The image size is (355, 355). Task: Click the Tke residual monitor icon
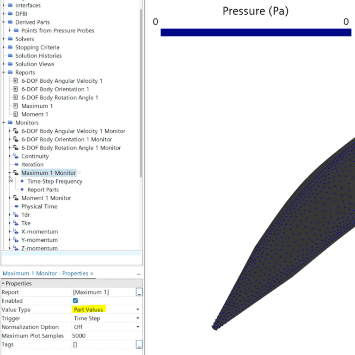(16, 223)
